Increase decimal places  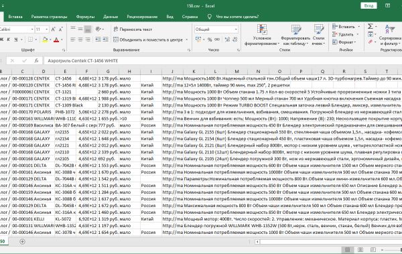tap(227, 40)
